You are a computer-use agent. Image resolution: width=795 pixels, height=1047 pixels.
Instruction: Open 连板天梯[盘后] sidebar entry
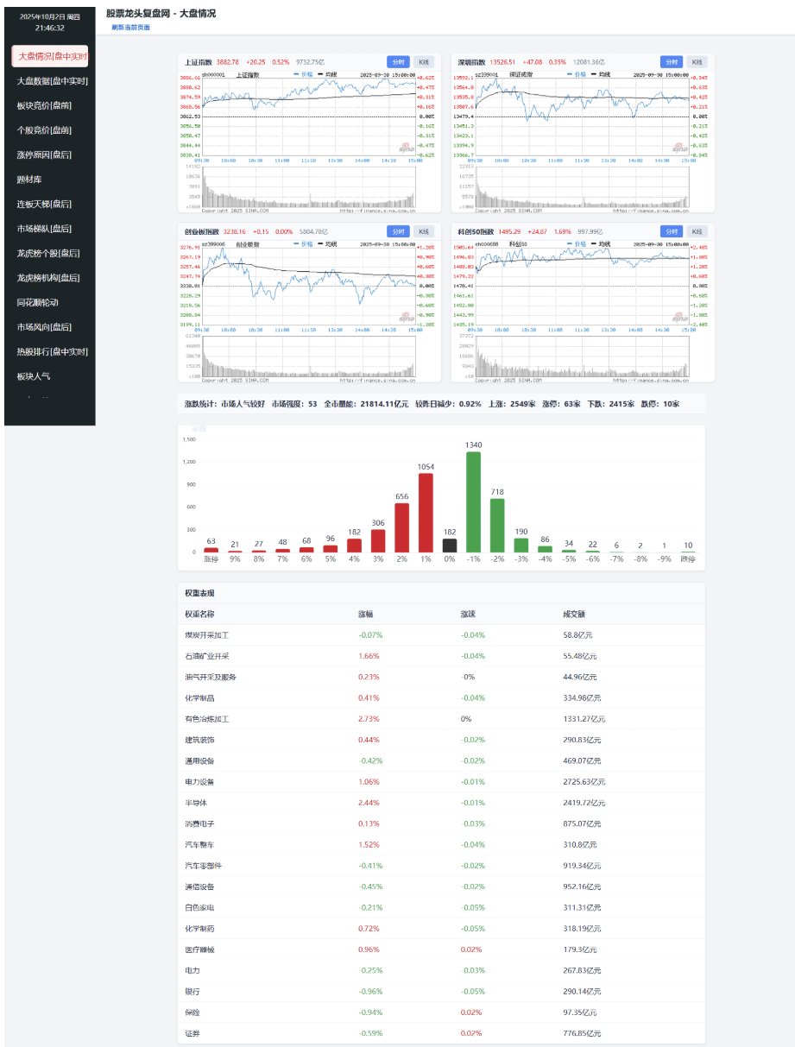(44, 205)
